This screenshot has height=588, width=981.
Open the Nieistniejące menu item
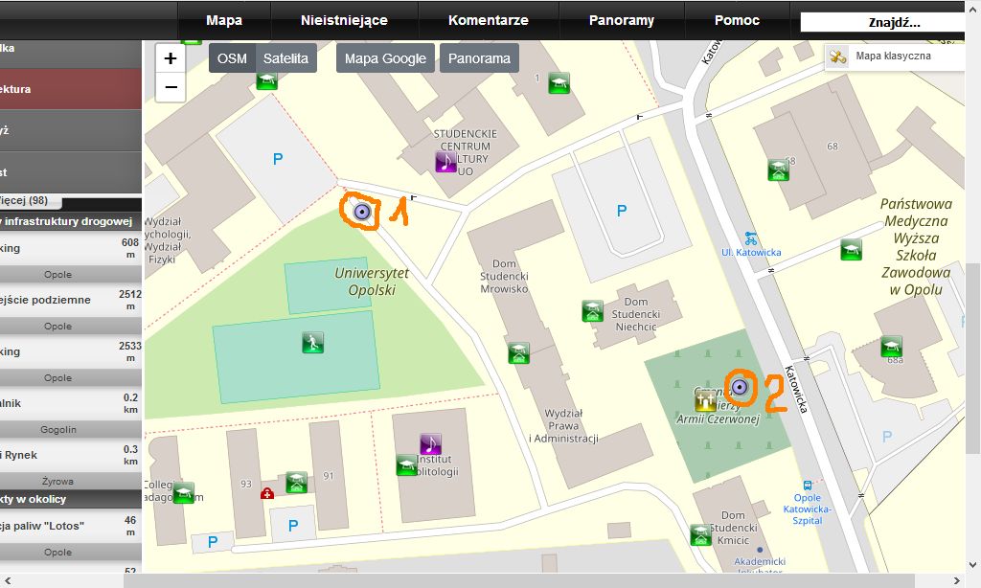(344, 20)
